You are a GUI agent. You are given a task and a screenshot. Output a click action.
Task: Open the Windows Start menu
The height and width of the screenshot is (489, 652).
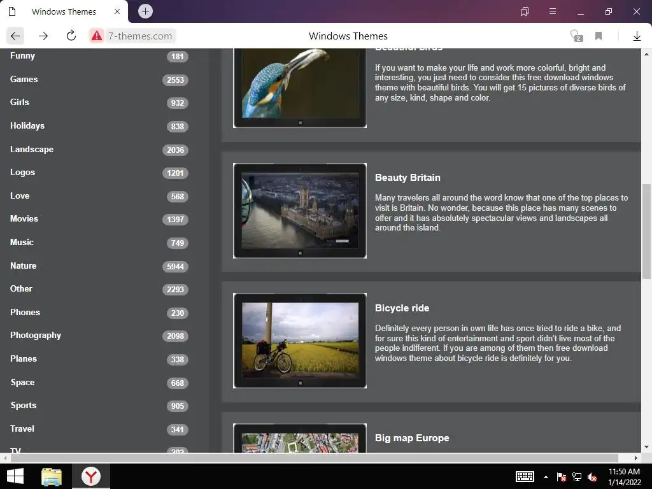pyautogui.click(x=15, y=476)
